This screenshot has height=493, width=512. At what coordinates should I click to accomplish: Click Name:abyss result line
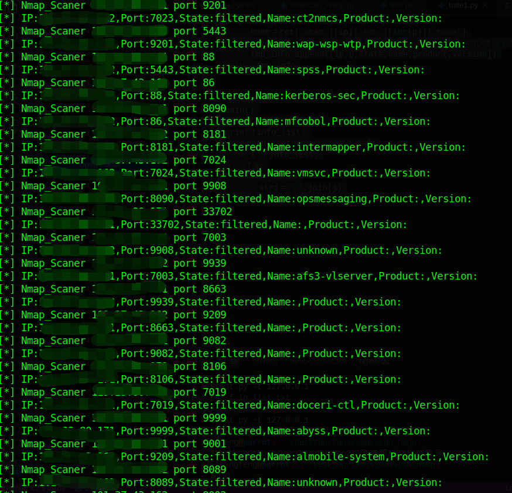(x=215, y=431)
